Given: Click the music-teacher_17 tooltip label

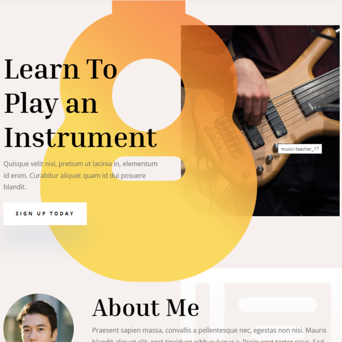Looking at the screenshot, I should point(300,149).
